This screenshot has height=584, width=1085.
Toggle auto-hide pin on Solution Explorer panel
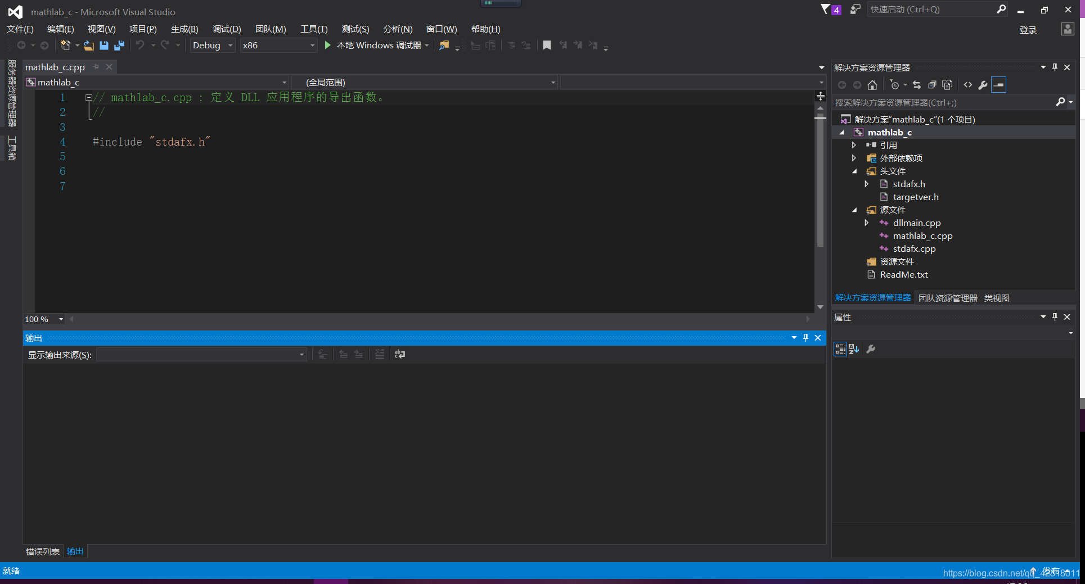point(1055,67)
